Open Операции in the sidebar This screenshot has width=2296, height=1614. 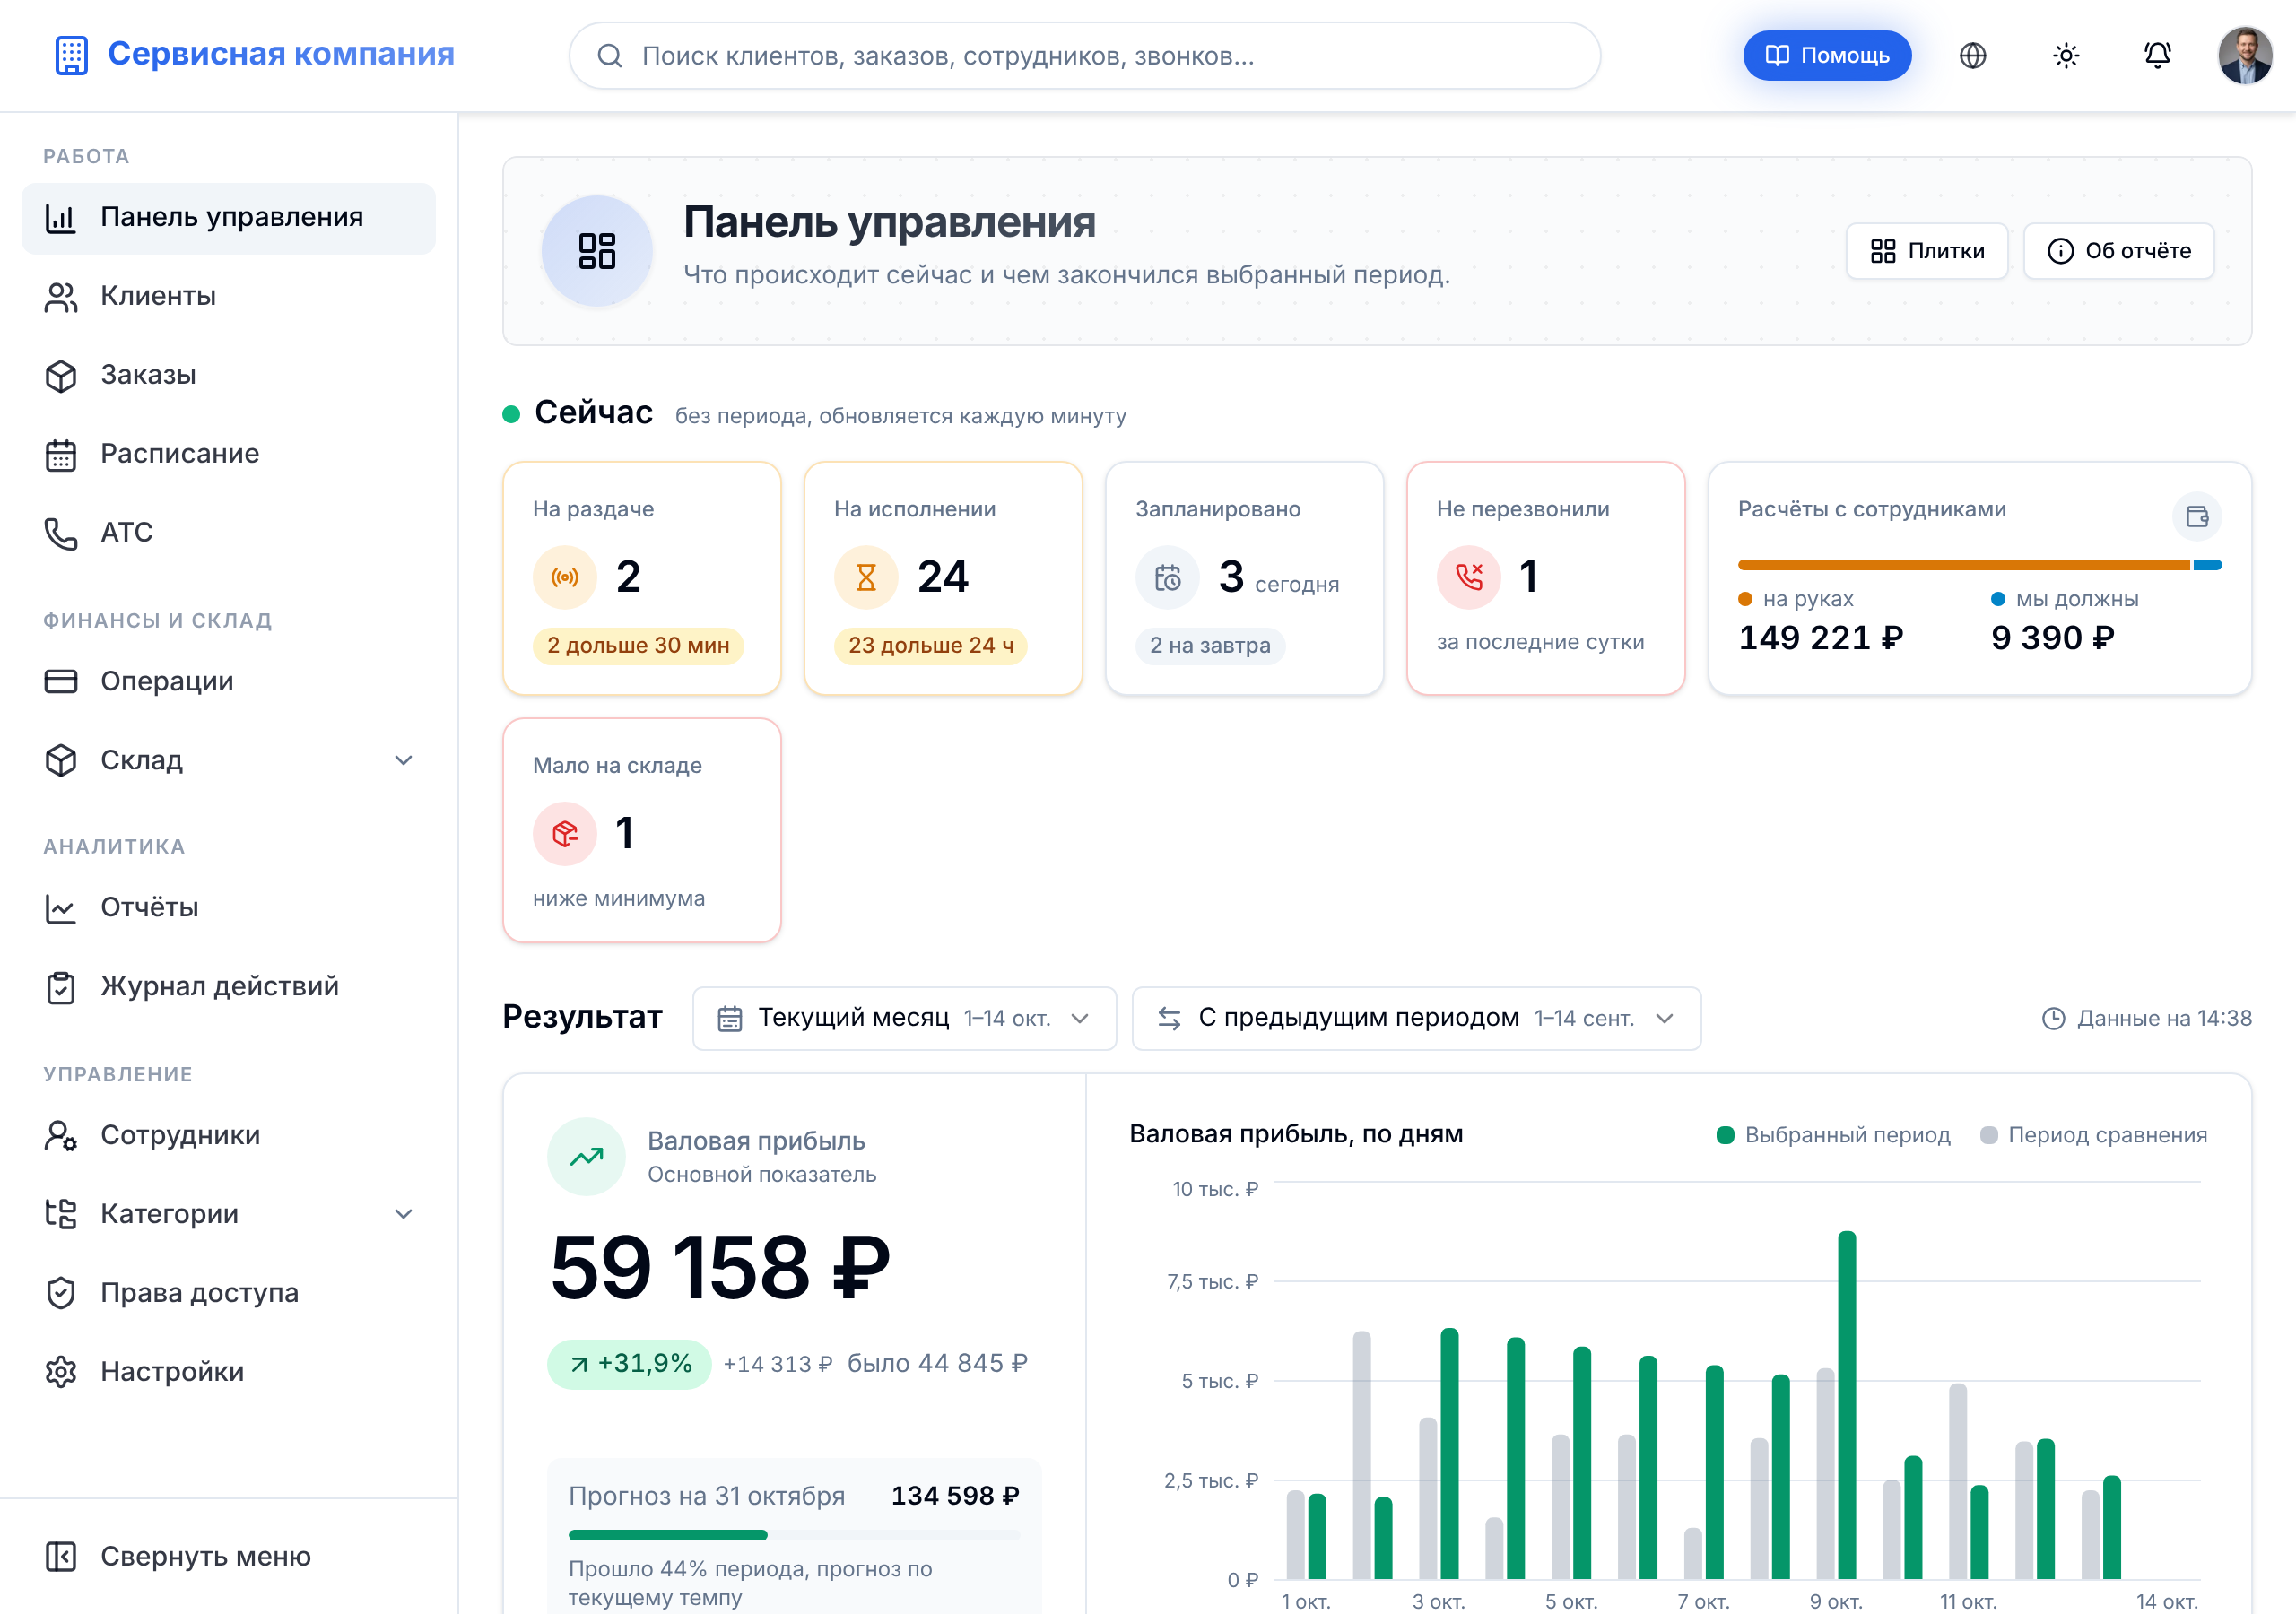click(x=228, y=681)
